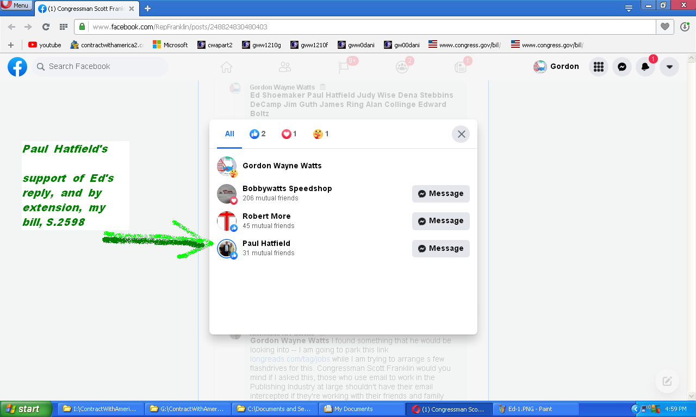Select the Like reactions tab
The width and height of the screenshot is (696, 417).
258,134
